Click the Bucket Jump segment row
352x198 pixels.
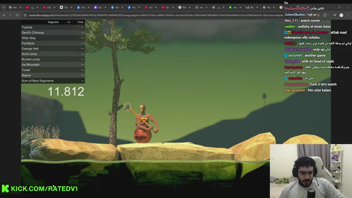pyautogui.click(x=53, y=59)
